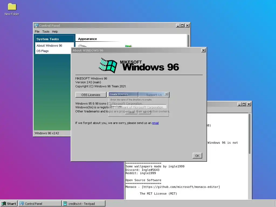Viewport: 276px width, 207px height.
Task: Open the Tools menu in Control Panel
Action: point(46,32)
